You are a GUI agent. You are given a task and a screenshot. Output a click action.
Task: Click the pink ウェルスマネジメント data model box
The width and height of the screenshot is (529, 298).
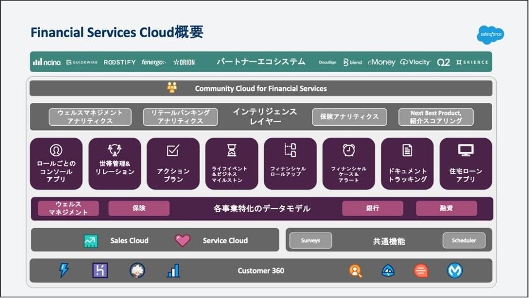click(x=68, y=208)
